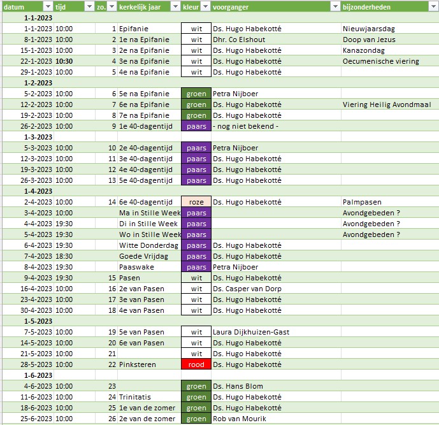
Task: Open the zo. column filter dropdown
Action: 112,7
